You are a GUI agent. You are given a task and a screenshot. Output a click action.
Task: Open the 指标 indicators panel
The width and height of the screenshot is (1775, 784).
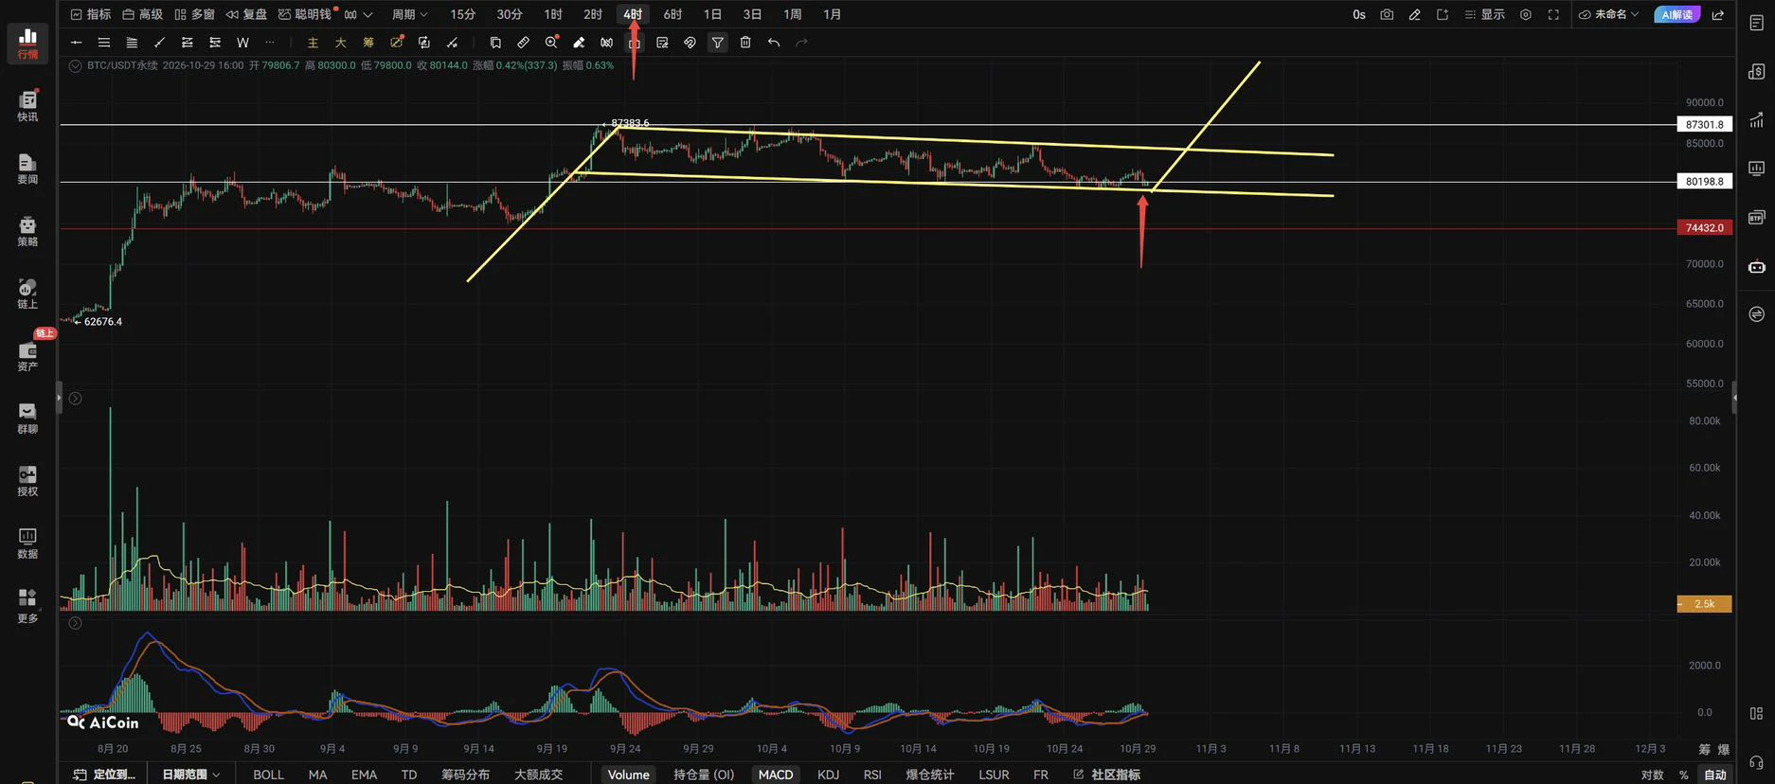(91, 14)
